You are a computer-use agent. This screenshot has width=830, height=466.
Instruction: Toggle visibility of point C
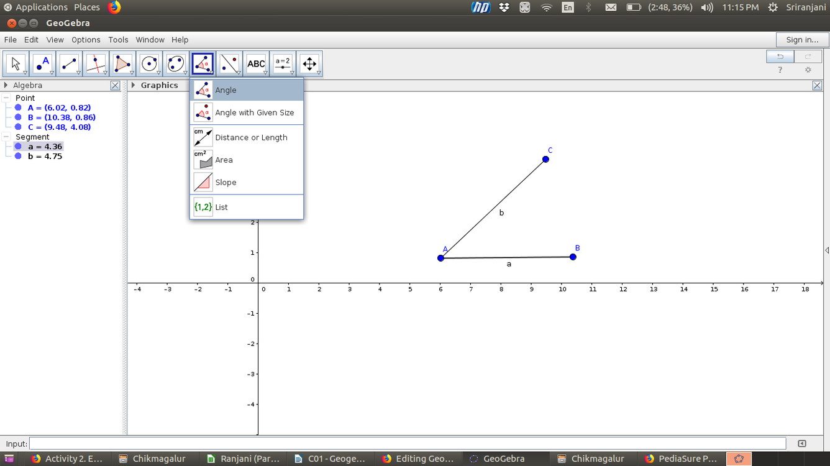coord(17,127)
